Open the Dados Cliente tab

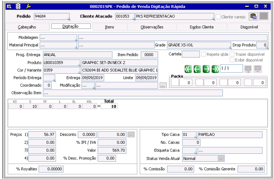pyautogui.click(x=202, y=27)
